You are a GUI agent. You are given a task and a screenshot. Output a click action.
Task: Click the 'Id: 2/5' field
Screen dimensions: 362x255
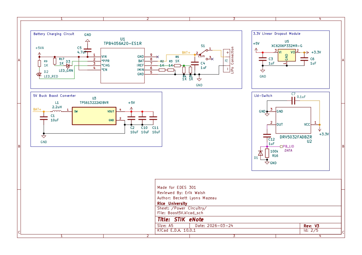(311, 231)
